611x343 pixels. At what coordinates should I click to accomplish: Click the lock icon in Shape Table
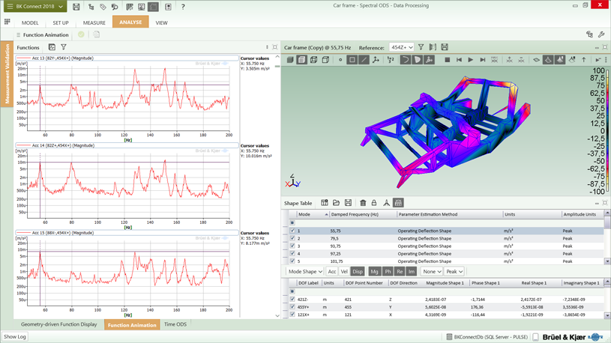point(374,203)
